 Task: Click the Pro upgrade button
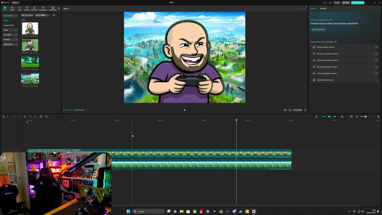[337, 2]
